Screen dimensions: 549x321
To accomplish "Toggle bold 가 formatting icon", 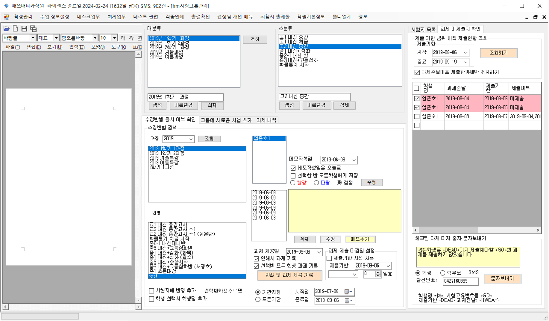I will [123, 38].
